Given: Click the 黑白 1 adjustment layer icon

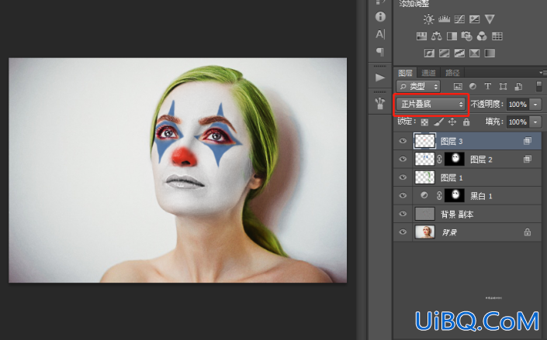Looking at the screenshot, I should pos(424,195).
